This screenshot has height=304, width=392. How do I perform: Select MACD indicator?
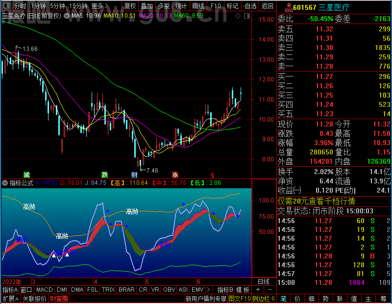tap(44, 290)
